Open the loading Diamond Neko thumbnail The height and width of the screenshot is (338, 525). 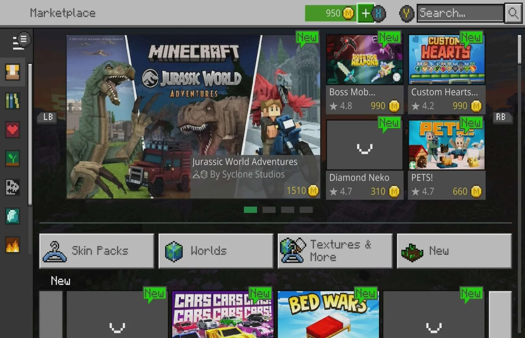364,145
